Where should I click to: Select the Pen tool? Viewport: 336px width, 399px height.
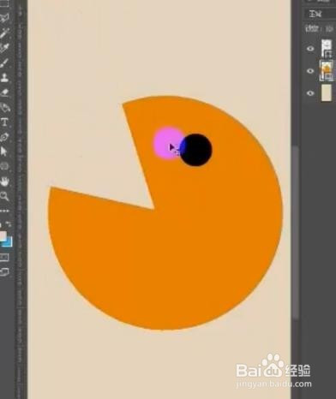point(4,137)
